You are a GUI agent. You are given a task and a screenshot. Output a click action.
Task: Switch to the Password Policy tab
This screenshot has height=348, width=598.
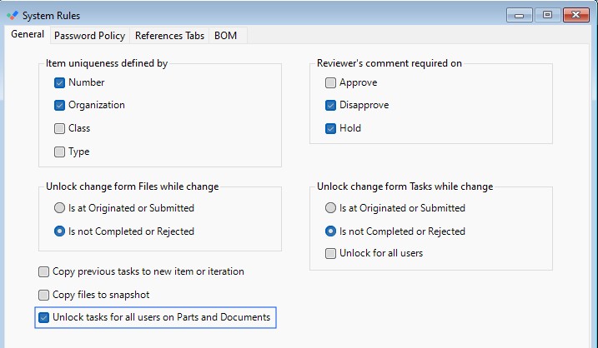coord(89,36)
